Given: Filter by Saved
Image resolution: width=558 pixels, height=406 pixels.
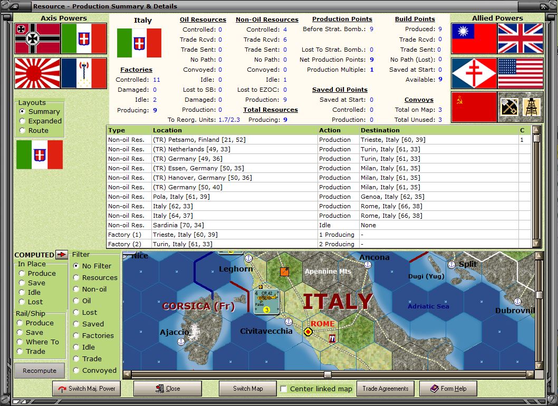Looking at the screenshot, I should coord(88,324).
